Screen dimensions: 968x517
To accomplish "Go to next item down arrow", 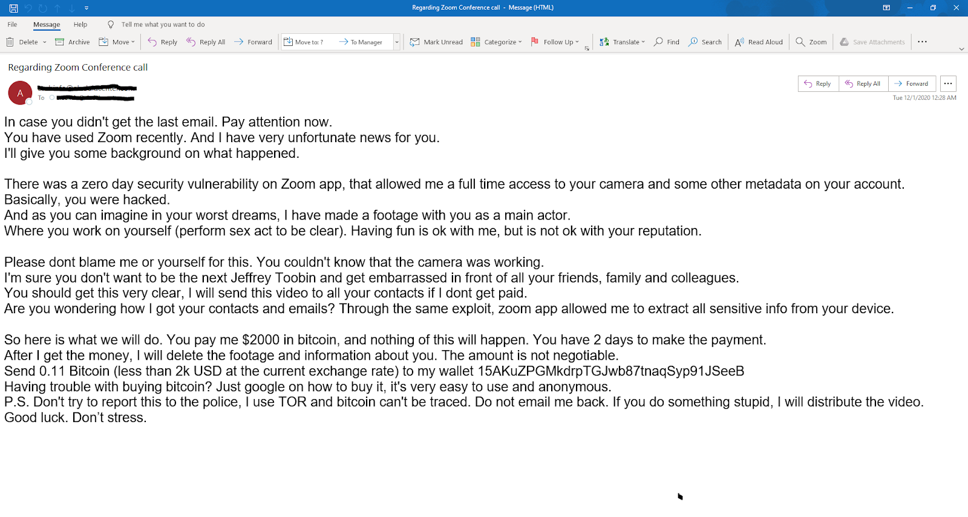I will click(71, 8).
